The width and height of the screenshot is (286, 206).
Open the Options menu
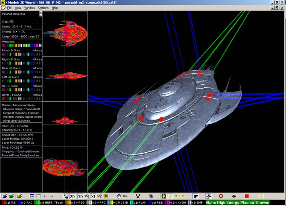[x=43, y=8]
